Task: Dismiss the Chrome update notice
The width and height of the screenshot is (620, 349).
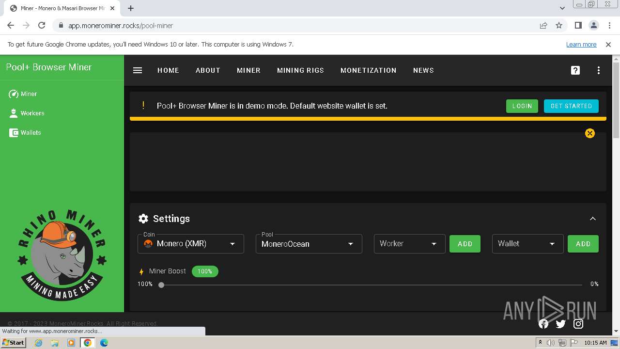Action: [x=608, y=45]
